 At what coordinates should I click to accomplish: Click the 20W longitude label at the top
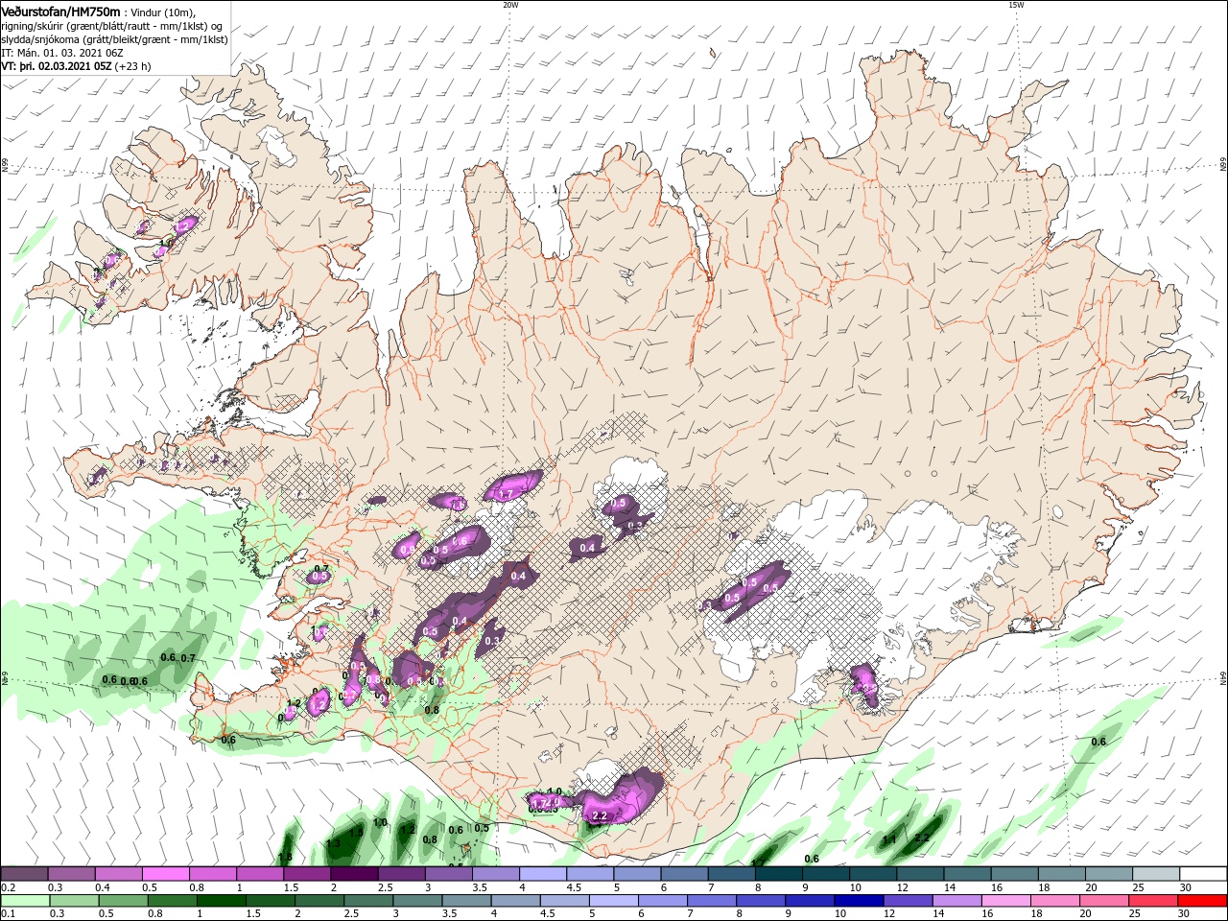[x=510, y=5]
